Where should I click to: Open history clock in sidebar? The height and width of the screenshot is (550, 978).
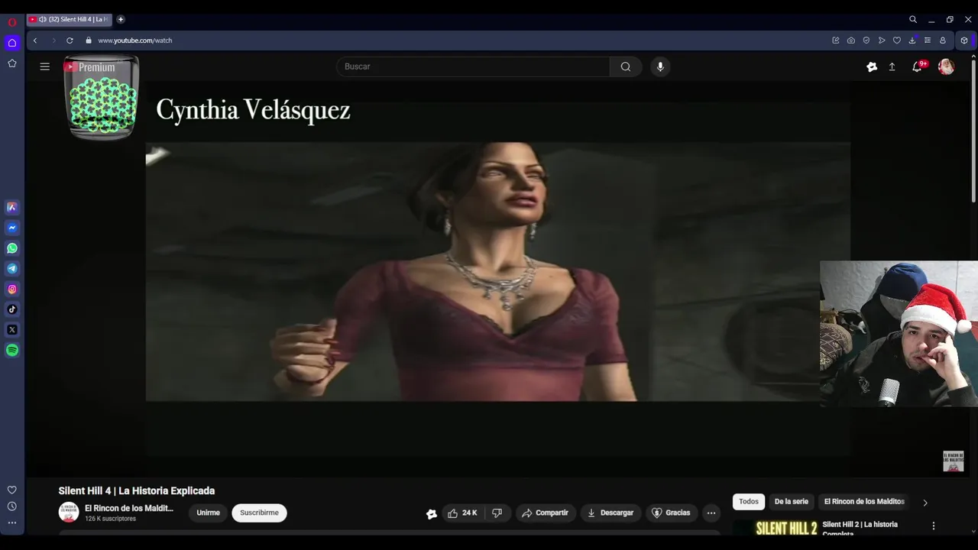(12, 506)
